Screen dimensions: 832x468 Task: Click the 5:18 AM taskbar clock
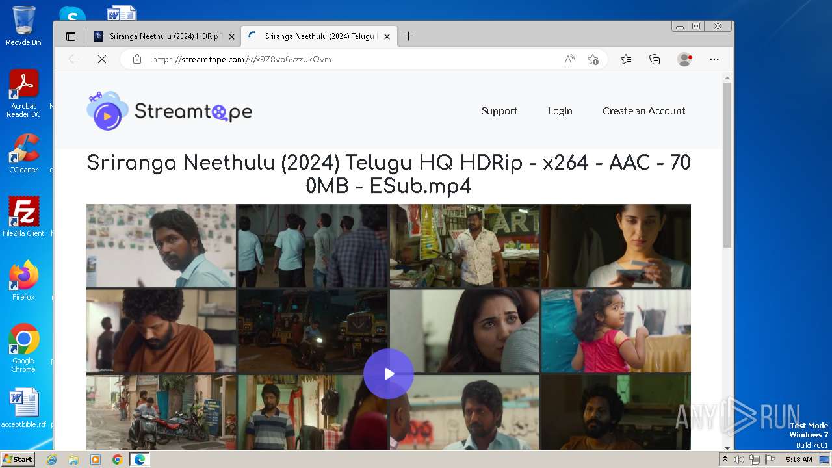pos(799,460)
